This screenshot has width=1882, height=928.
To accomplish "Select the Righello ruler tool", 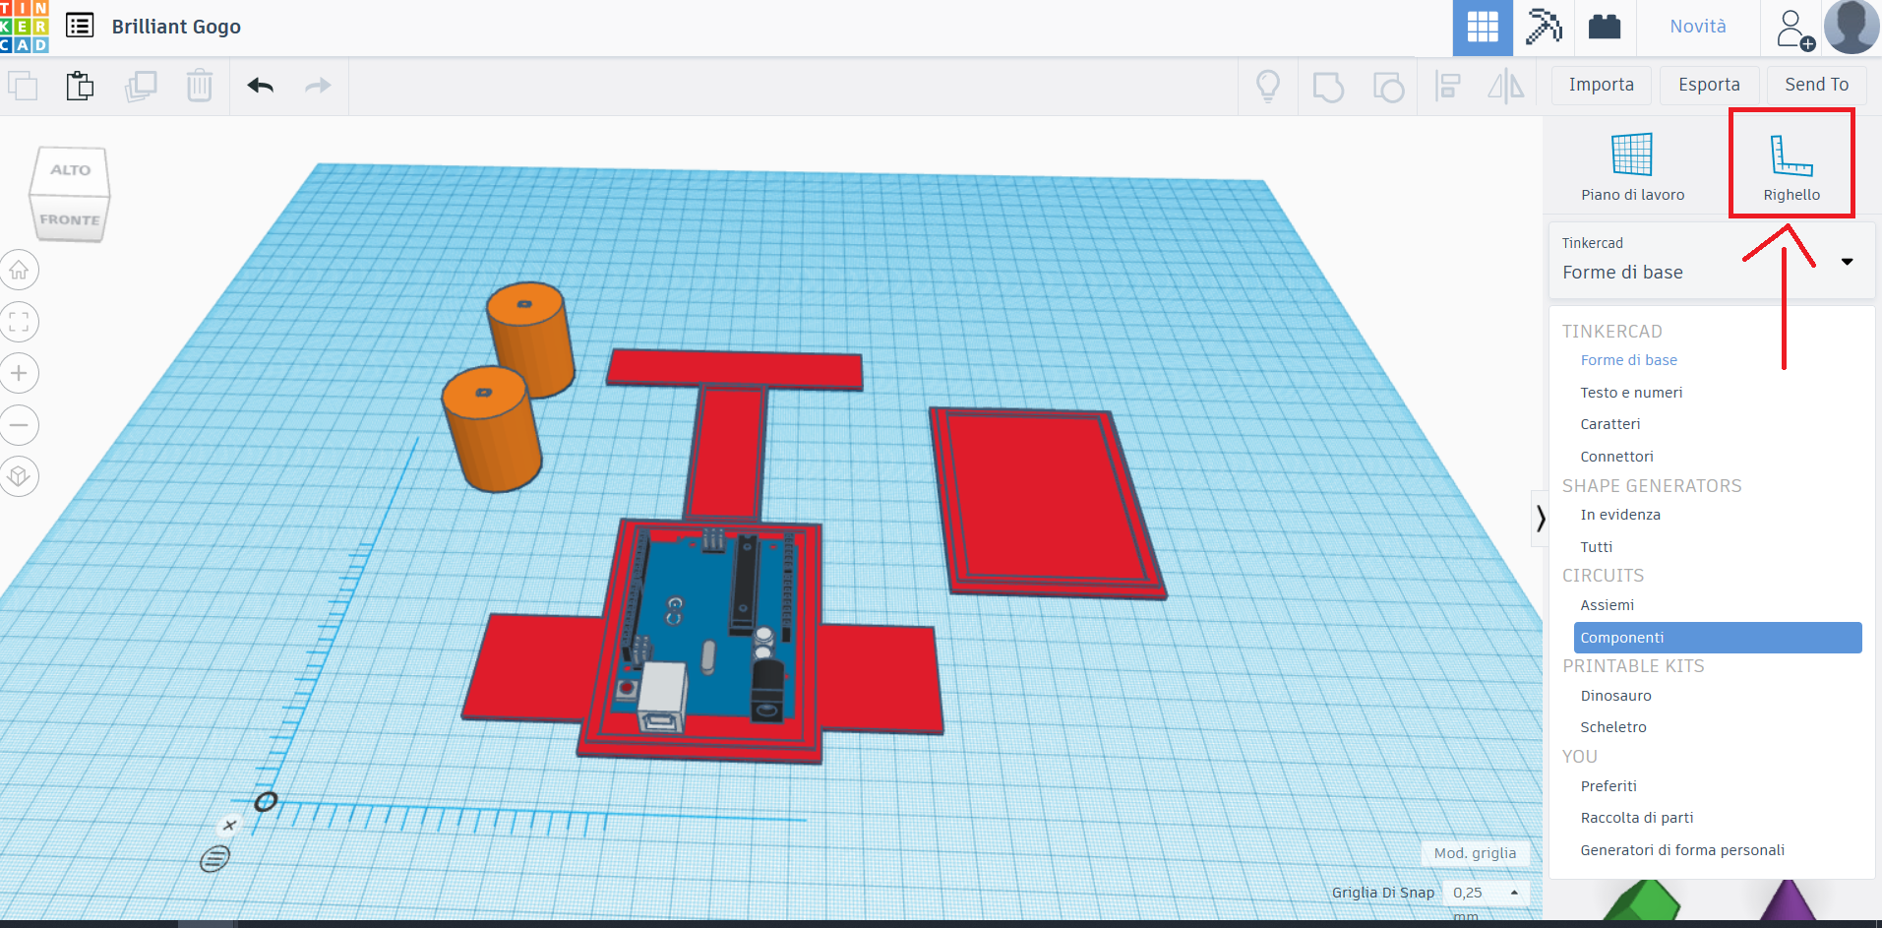I will click(x=1791, y=167).
